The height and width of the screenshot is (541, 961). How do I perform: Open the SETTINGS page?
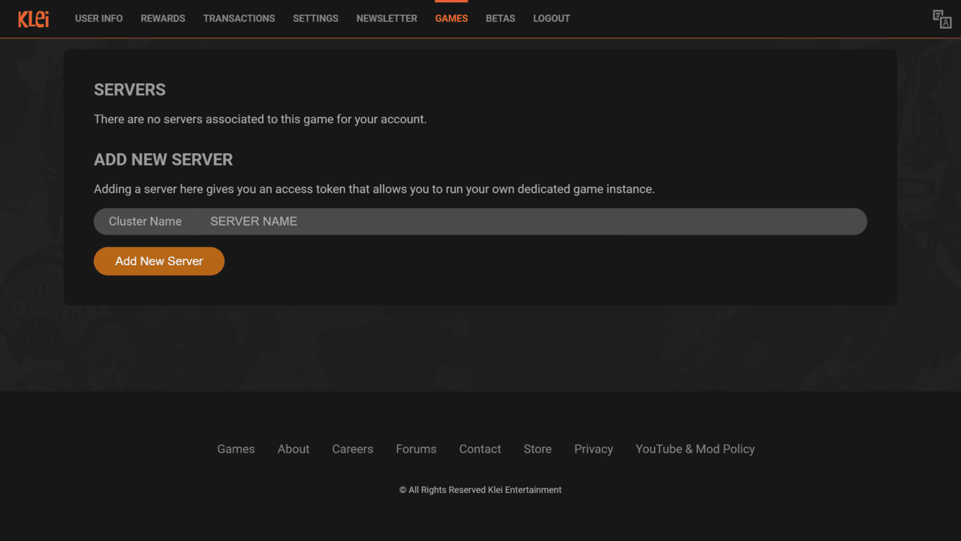tap(315, 18)
